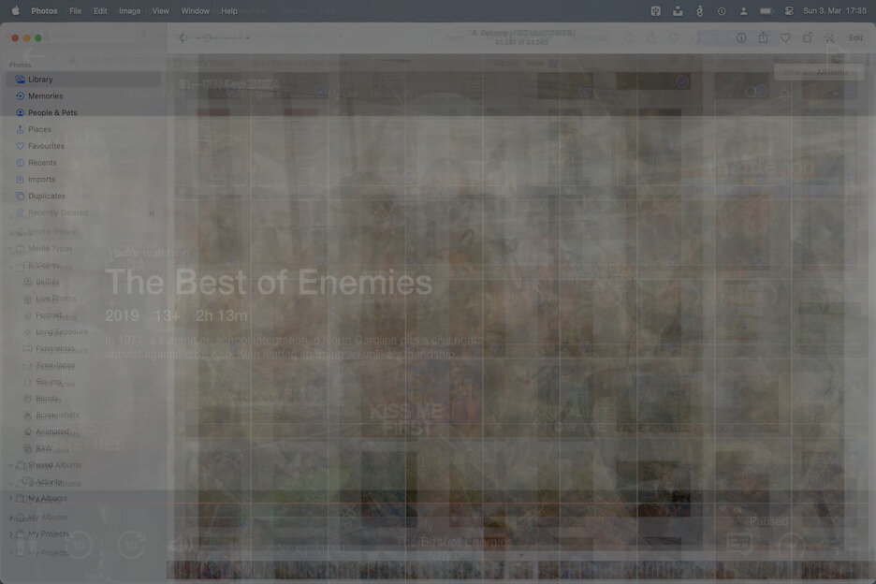This screenshot has height=584, width=876.
Task: Skip forward 10 seconds in Netflix player
Action: 131,545
